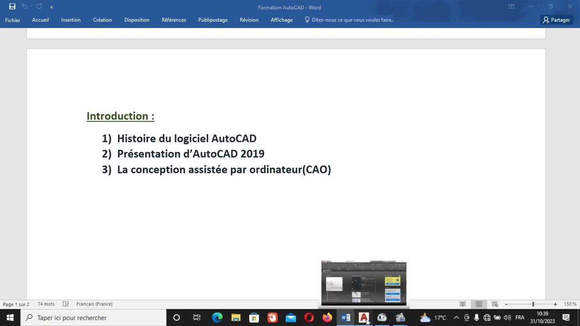Open the Customize Quick Access Toolbar dropdown

[51, 7]
